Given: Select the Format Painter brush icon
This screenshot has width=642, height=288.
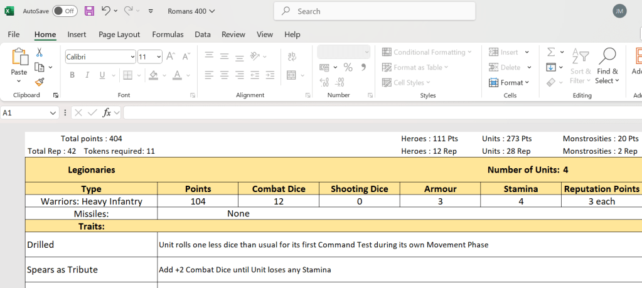Looking at the screenshot, I should tap(40, 82).
